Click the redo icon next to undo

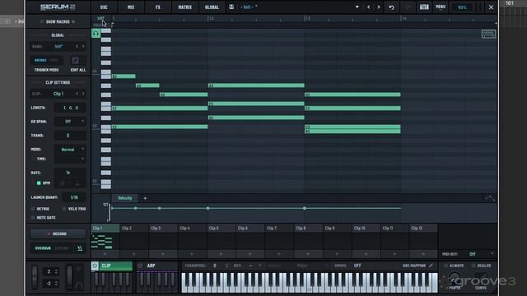(x=408, y=7)
